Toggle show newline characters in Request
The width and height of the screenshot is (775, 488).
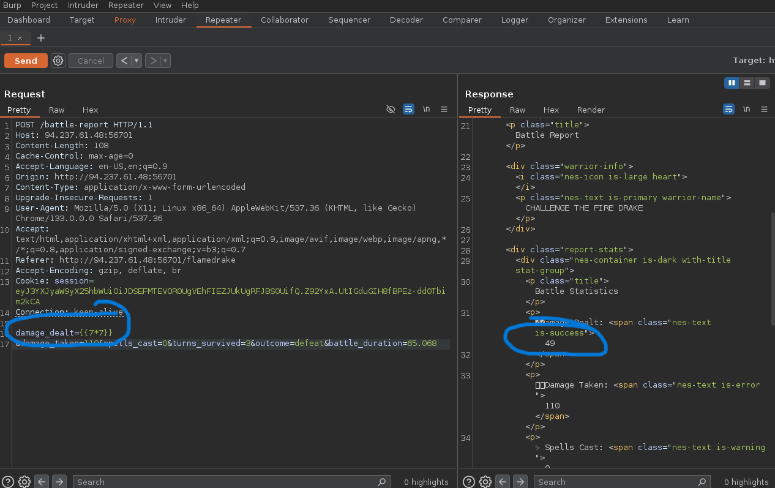point(427,109)
